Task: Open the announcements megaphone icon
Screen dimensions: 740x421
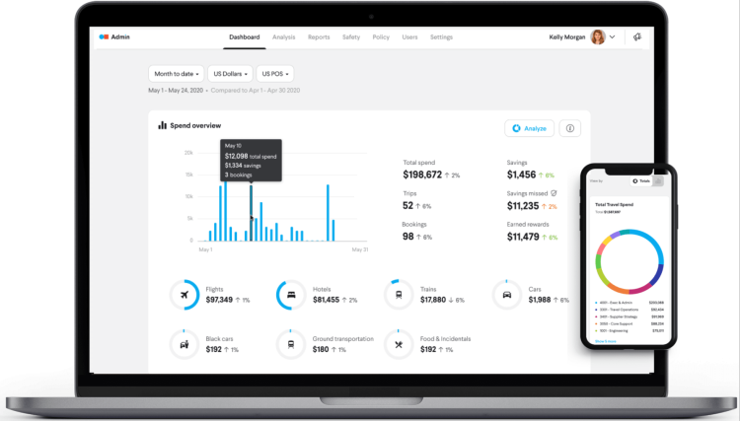Action: [x=637, y=36]
